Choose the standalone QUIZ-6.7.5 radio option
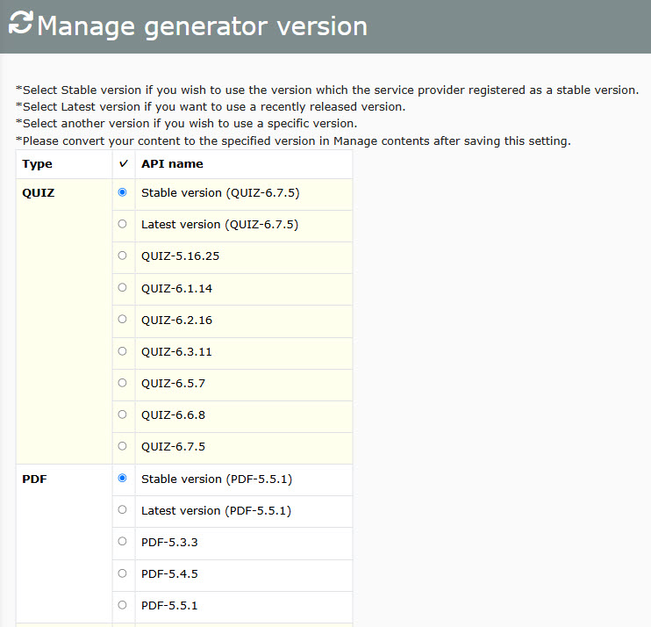The image size is (651, 627). point(122,446)
